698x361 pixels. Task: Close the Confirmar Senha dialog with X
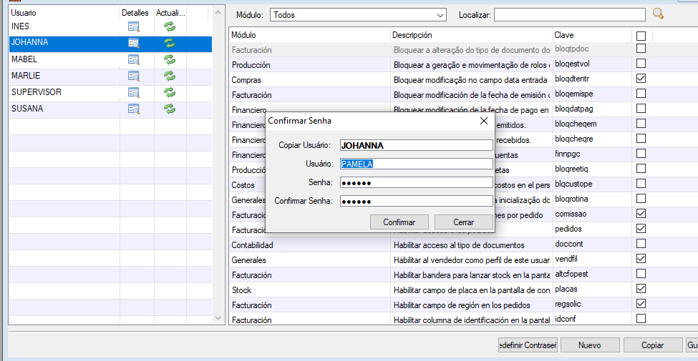(484, 121)
